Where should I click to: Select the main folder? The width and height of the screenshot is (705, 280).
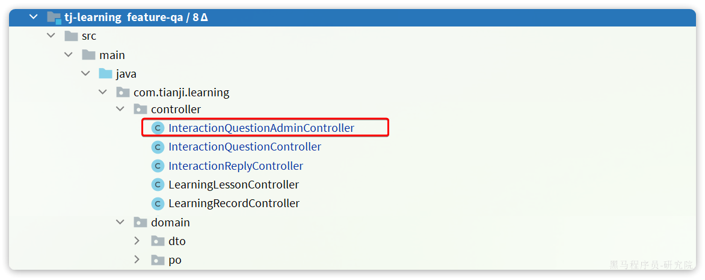tap(112, 55)
